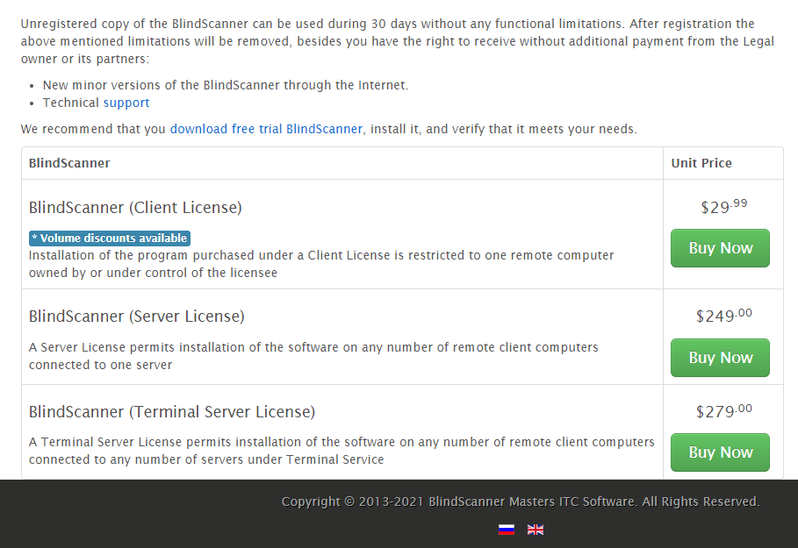Select the BlindScanner (Client License) title
Image resolution: width=798 pixels, height=548 pixels.
[x=135, y=208]
